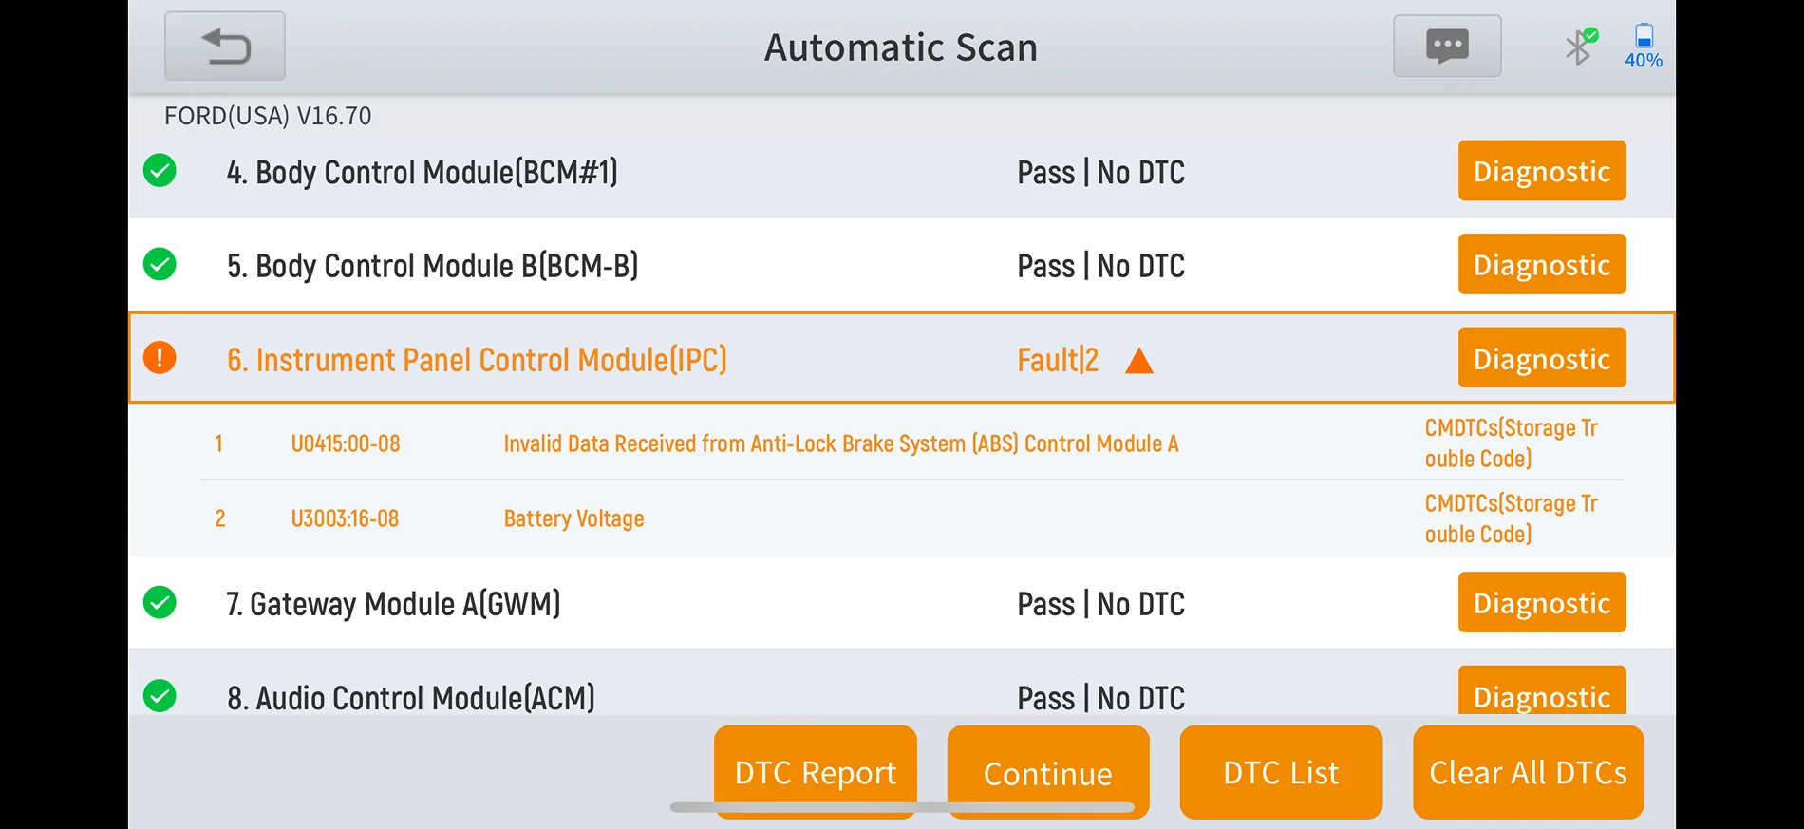Image resolution: width=1804 pixels, height=829 pixels.
Task: Tap green check icon for BCM#1
Action: pyautogui.click(x=160, y=171)
